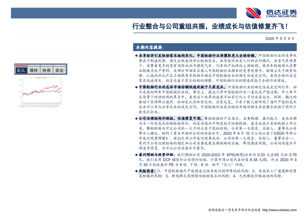Switch to the 持有 tab

pos(47,70)
